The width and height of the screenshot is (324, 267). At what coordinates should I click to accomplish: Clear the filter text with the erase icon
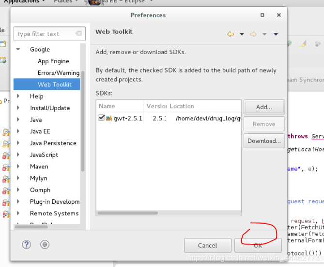click(x=78, y=33)
